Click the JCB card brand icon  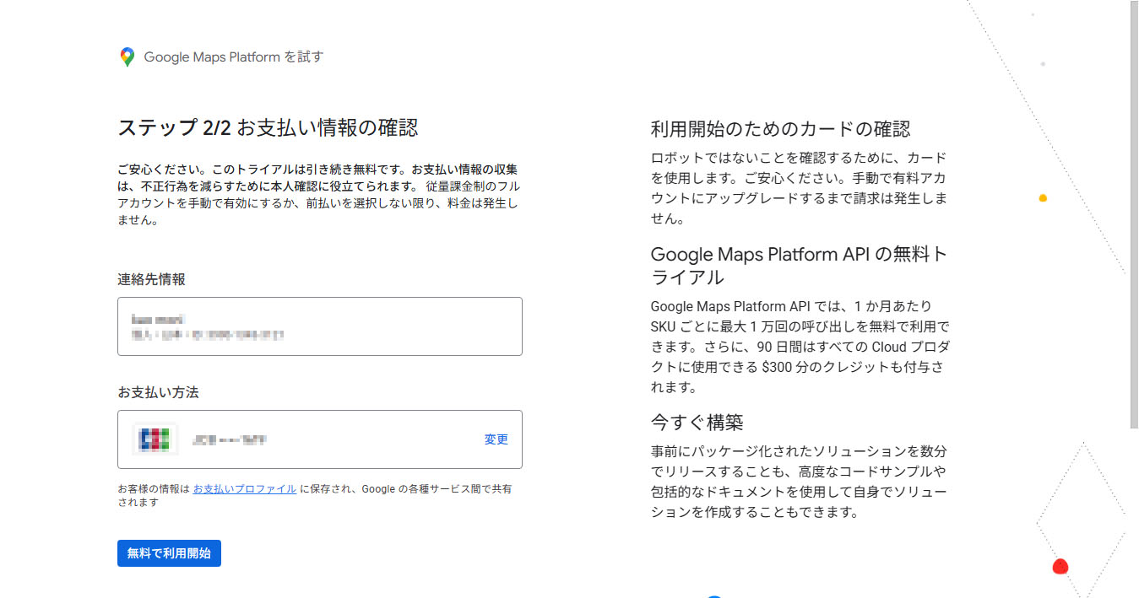pos(155,439)
